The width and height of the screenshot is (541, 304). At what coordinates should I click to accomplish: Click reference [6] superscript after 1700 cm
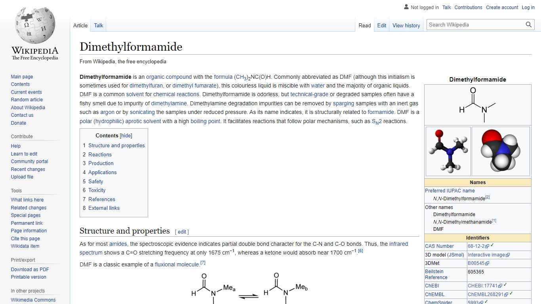(x=360, y=251)
